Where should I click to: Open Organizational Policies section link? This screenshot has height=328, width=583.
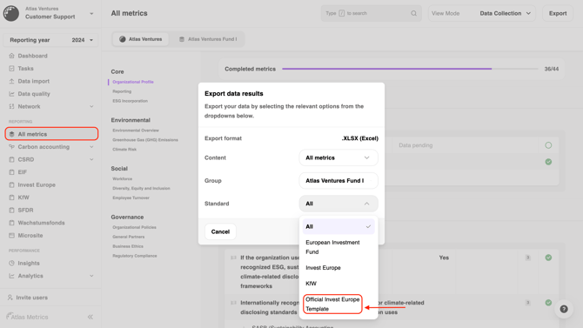click(134, 227)
